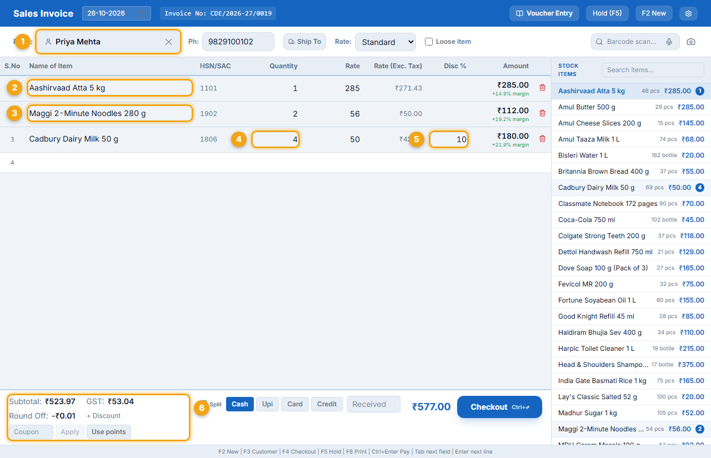Enable the Loose item checkbox
Viewport: 711px width, 458px height.
429,42
